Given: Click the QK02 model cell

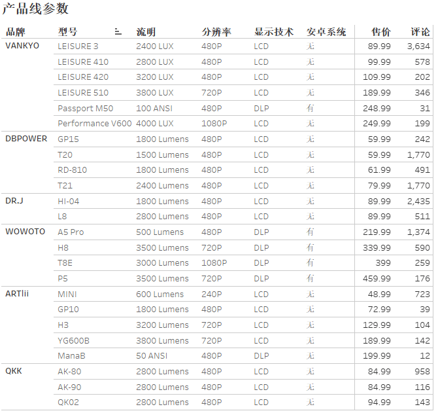Looking at the screenshot, I should (68, 402).
